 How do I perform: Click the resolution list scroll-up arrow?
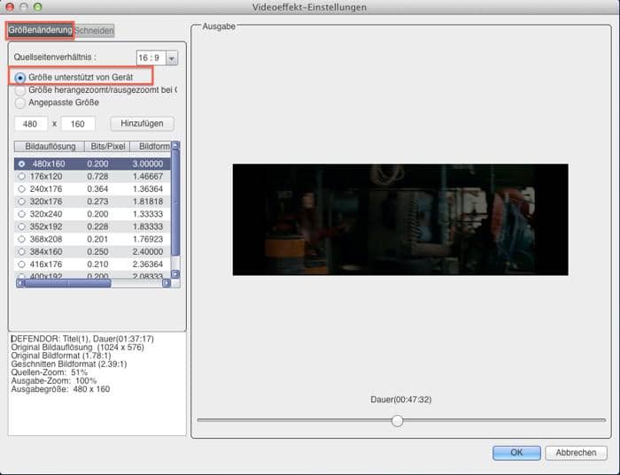[175, 145]
